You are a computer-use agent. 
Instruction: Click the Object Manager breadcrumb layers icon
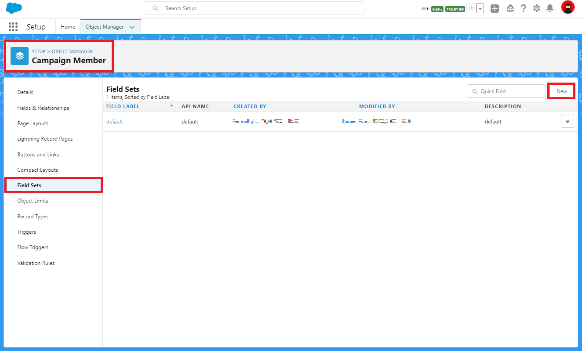point(18,56)
